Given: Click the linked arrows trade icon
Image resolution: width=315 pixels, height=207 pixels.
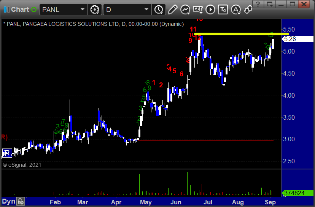Looking at the screenshot, I should (248, 9).
